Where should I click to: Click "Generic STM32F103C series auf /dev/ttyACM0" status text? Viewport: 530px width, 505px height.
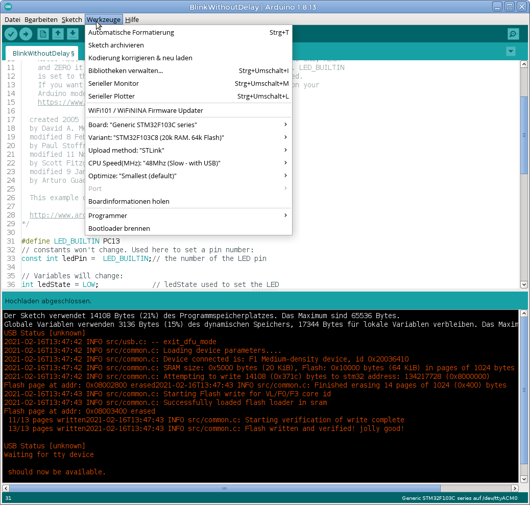(x=460, y=498)
